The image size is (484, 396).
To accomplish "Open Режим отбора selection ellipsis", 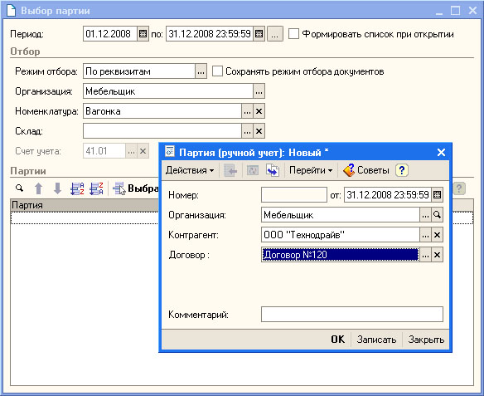I will click(201, 71).
